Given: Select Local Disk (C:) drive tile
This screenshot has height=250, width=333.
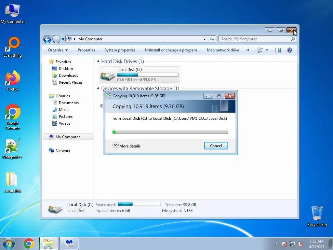Looking at the screenshot, I should [139, 75].
